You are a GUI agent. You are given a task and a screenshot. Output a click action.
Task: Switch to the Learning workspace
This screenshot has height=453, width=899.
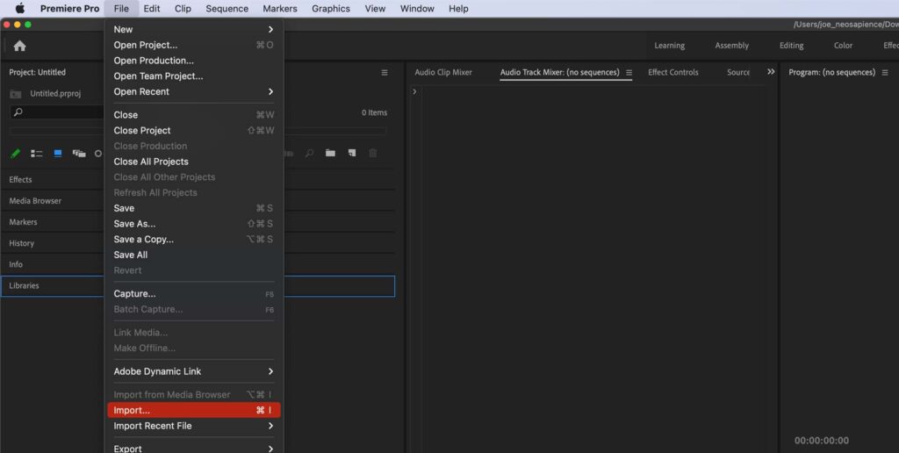click(x=670, y=46)
